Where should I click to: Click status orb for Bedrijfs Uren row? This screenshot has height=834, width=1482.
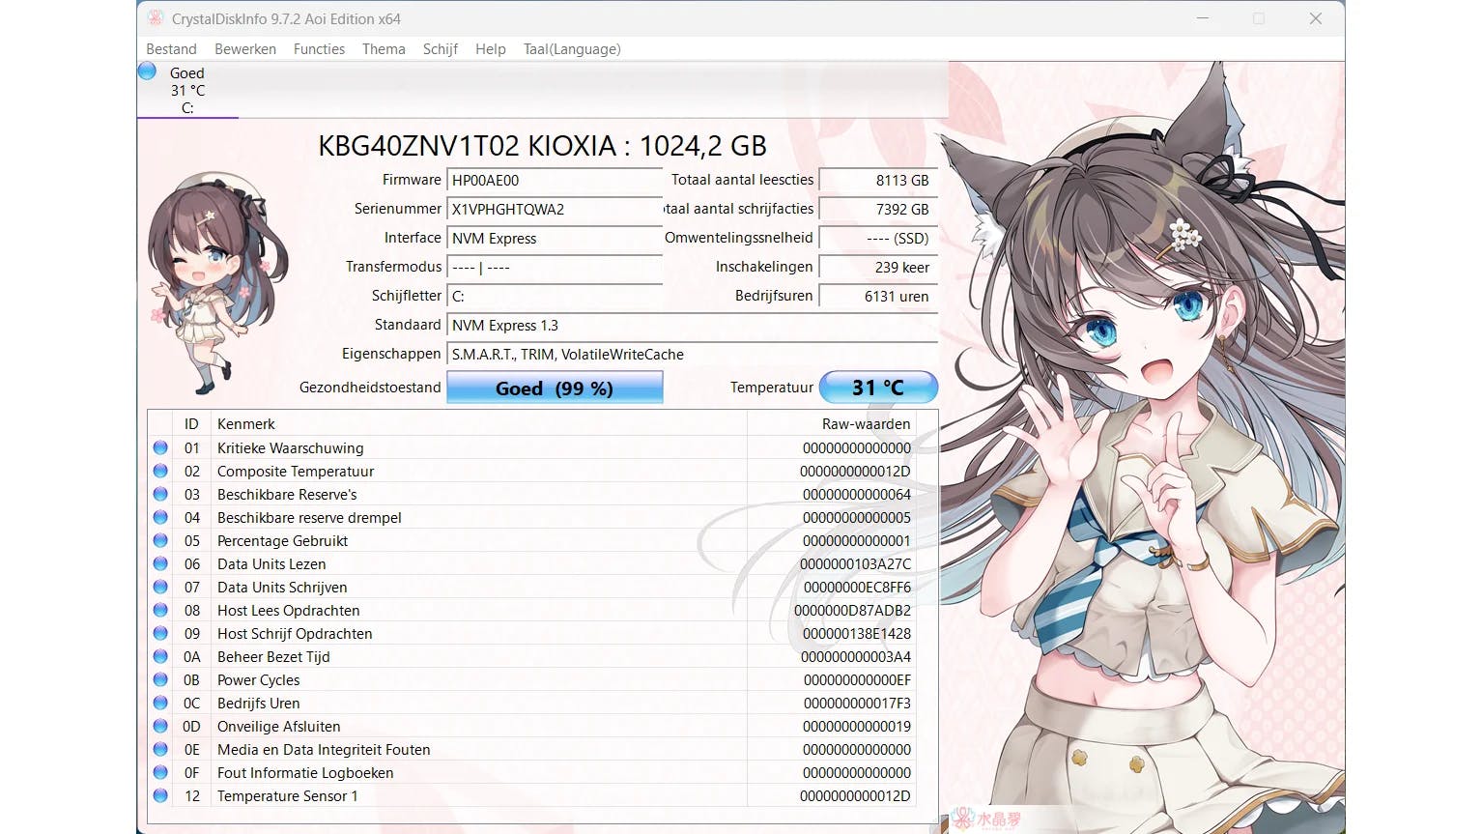point(160,703)
